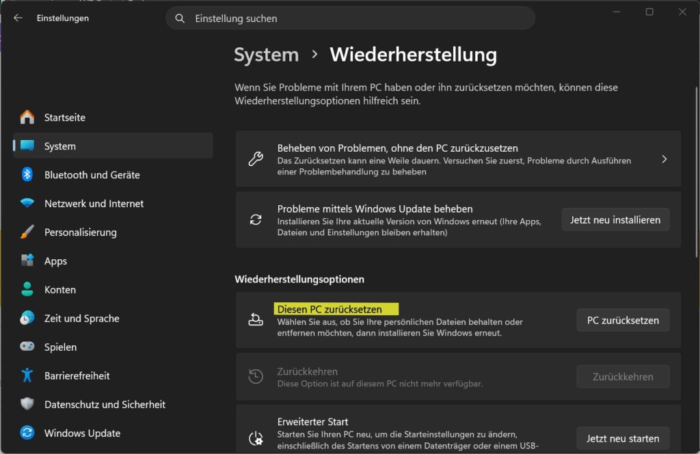Click the Einstellung suchen search field
This screenshot has width=700, height=454.
[351, 18]
